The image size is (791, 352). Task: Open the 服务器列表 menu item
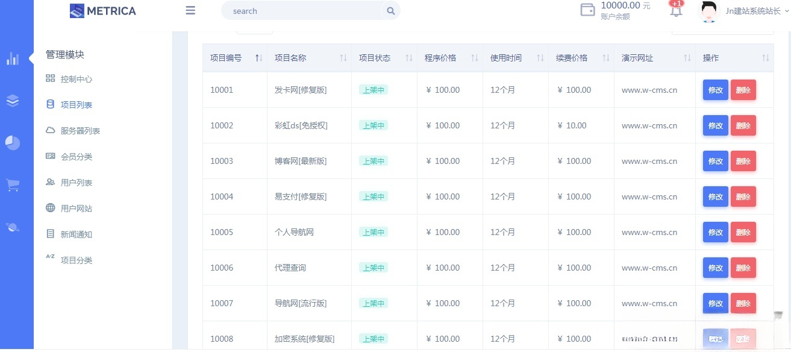(79, 130)
